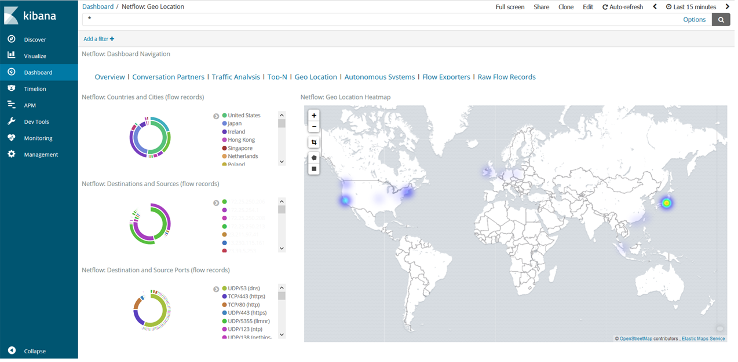Toggle legend for Countries and Cities chart
This screenshot has height=362, width=738.
click(216, 116)
